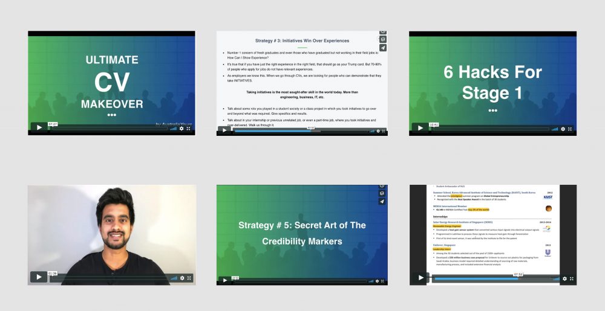Play the 6 Hacks For Stage 1 video
The image size is (605, 311).
tap(420, 128)
